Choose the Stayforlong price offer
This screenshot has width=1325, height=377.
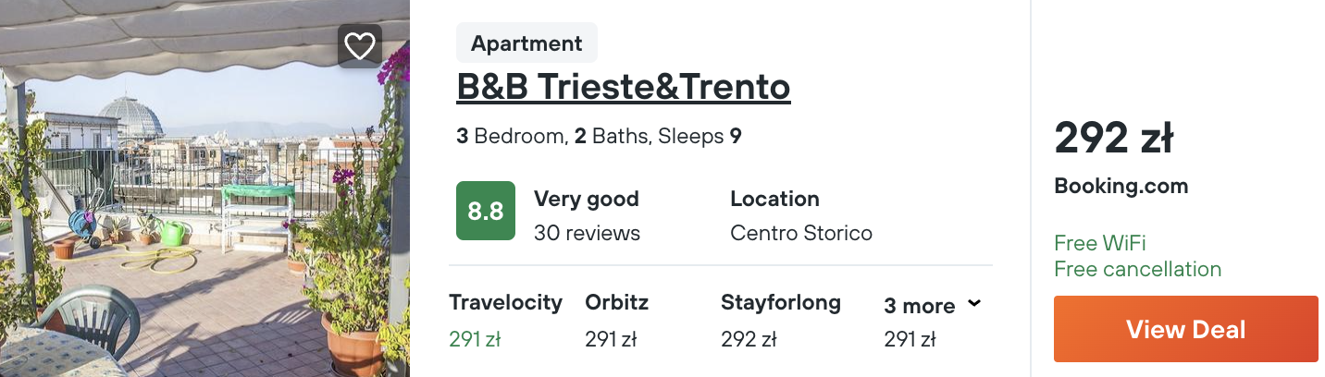pos(780,321)
